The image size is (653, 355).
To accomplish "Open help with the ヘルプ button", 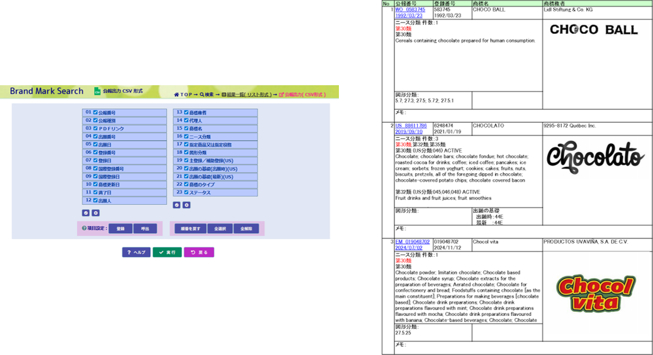I will click(x=136, y=252).
